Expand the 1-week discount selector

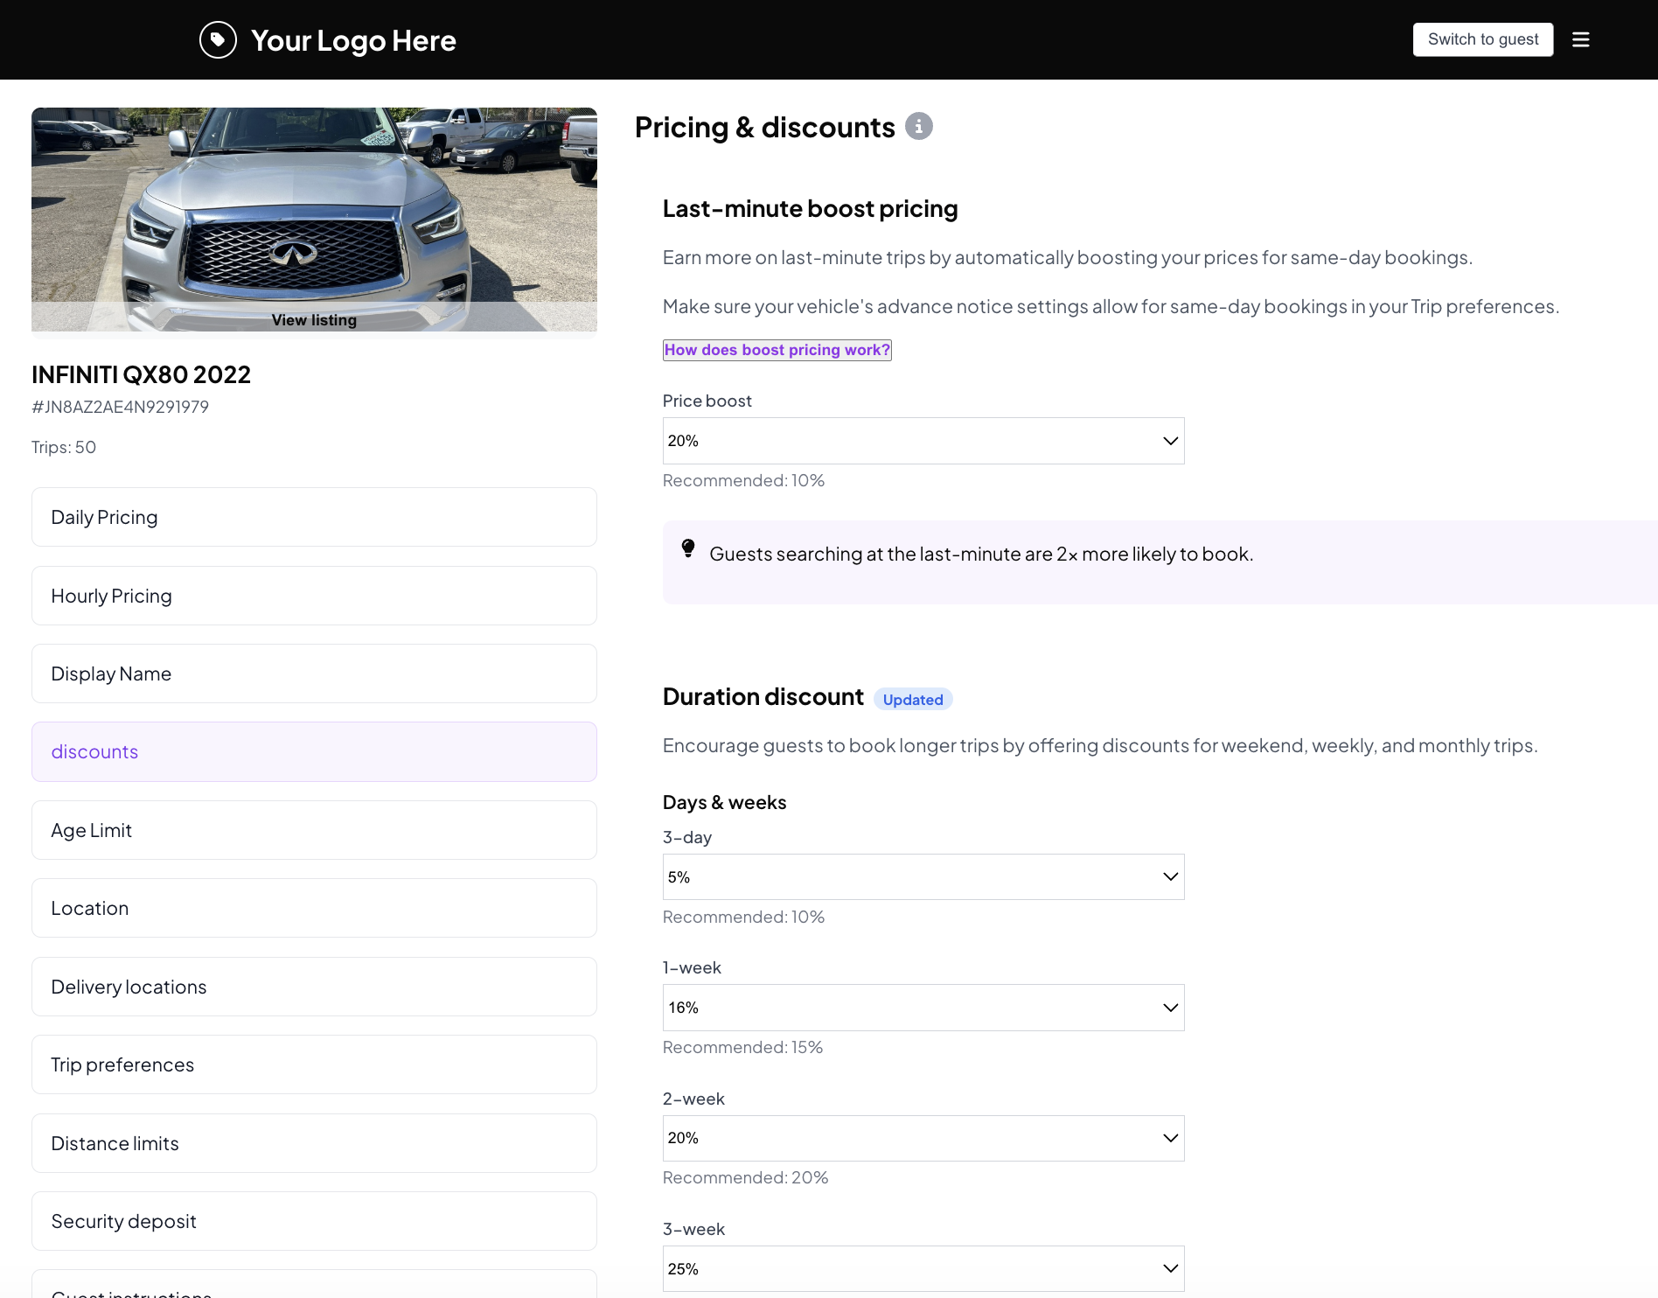coord(923,1007)
